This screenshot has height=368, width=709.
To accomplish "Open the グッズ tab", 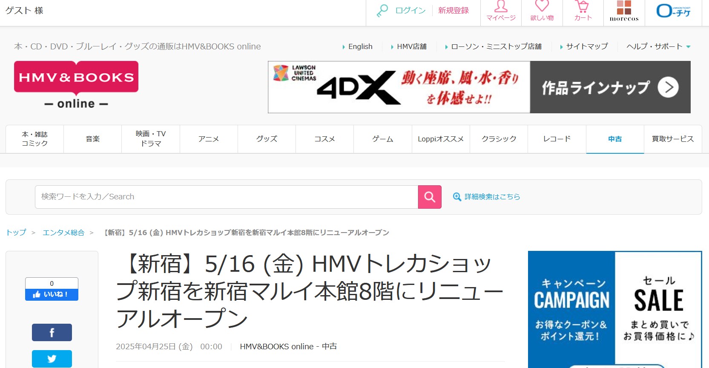I will tap(267, 139).
